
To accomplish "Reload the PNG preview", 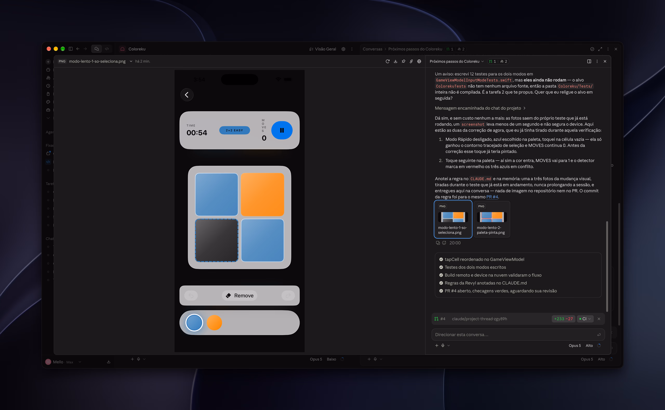I will (388, 61).
